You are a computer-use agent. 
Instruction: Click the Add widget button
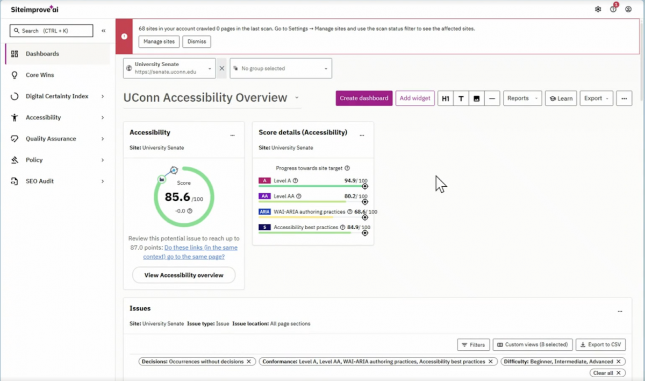(x=415, y=98)
